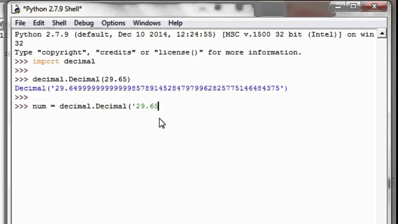Screen dimensions: 398x224
Task: Place cursor at end of num = decimal.Decimal line
Action: 159,106
